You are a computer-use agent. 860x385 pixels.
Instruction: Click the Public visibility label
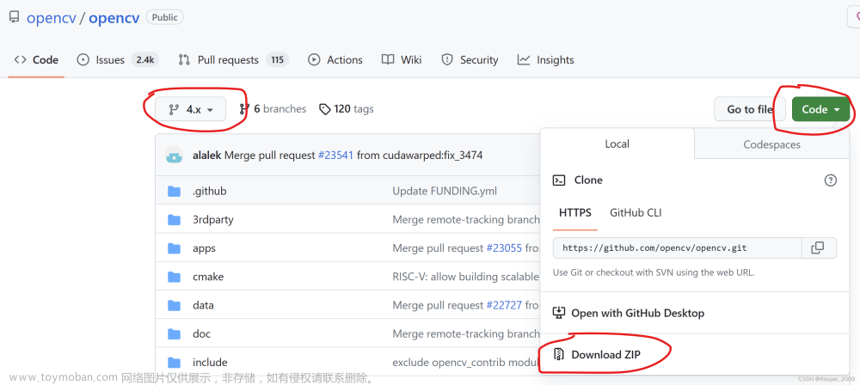coord(164,17)
